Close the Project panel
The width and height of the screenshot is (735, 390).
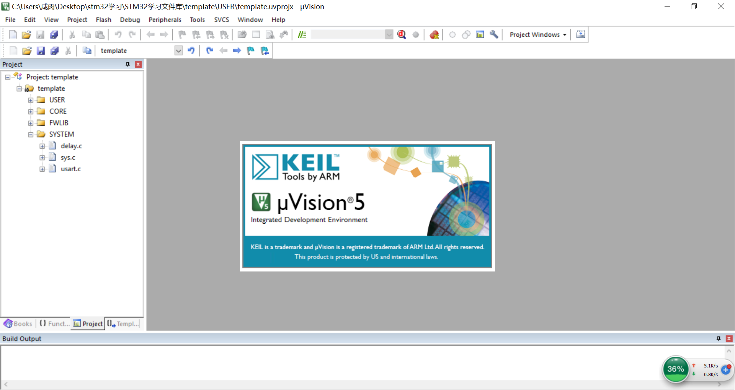click(x=139, y=64)
